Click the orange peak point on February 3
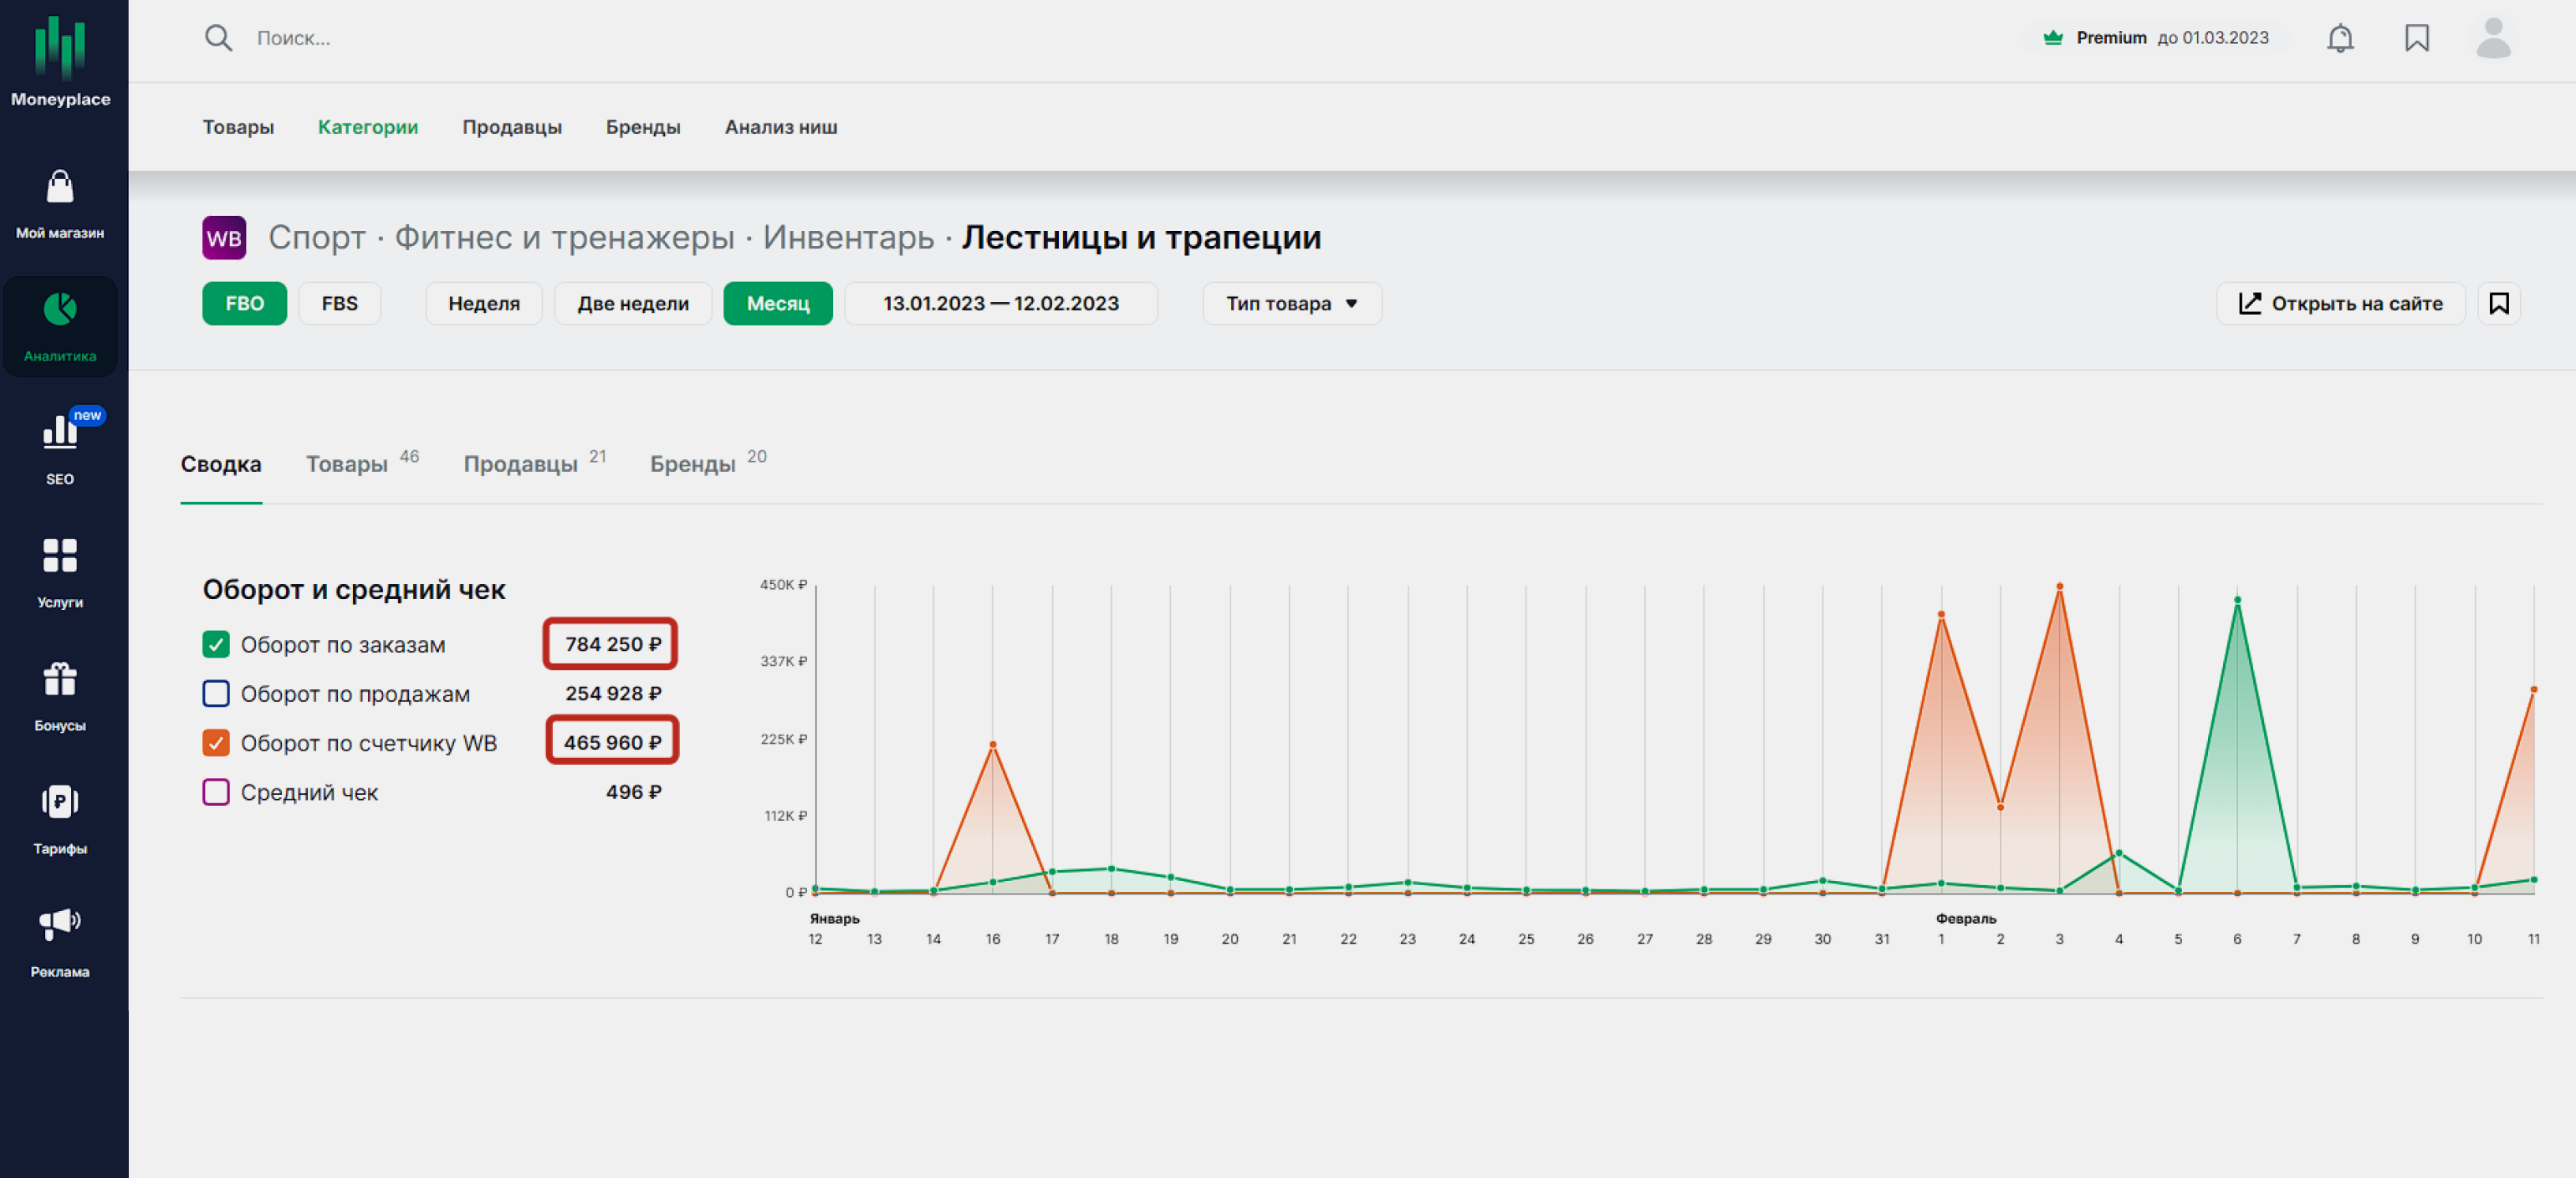This screenshot has height=1178, width=2576. click(2059, 586)
